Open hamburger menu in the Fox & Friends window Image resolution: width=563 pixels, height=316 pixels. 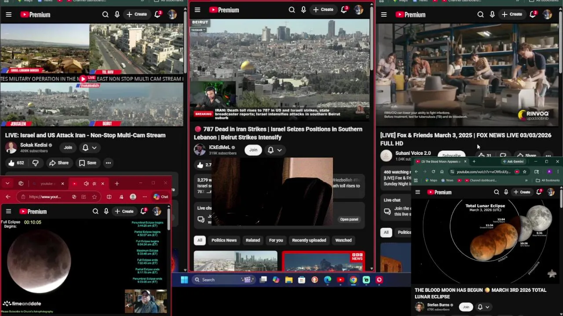tap(384, 14)
